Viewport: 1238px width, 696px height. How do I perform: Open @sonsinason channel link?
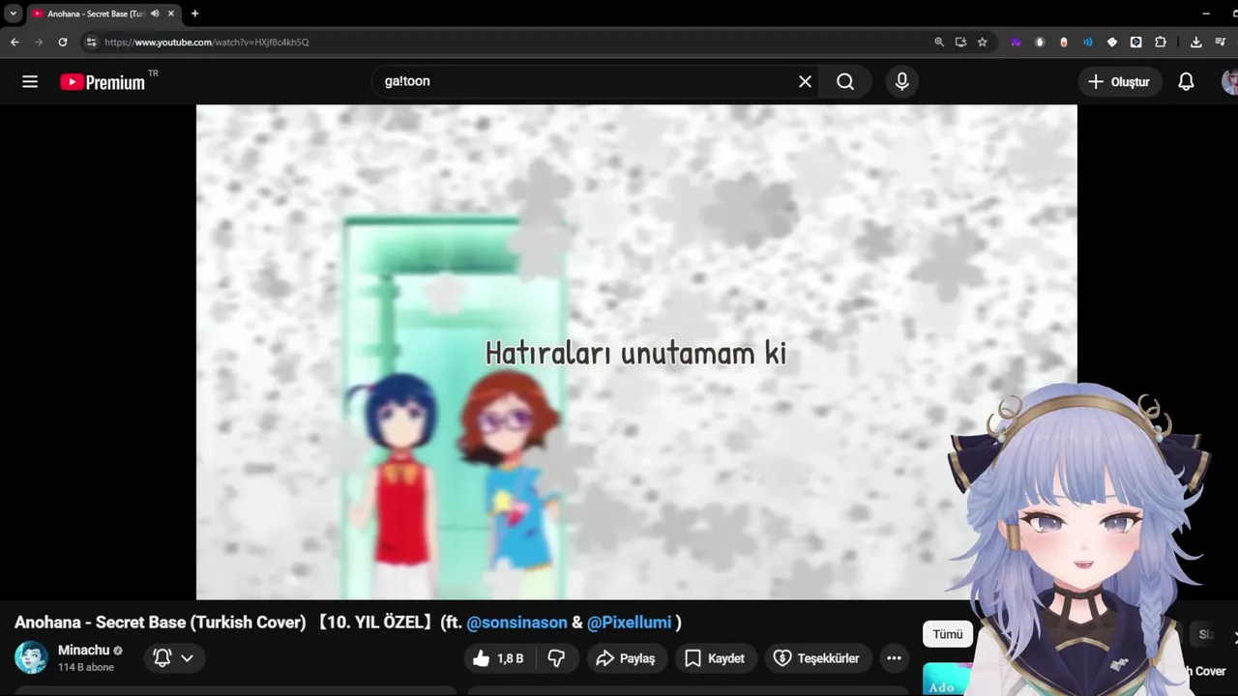point(516,623)
